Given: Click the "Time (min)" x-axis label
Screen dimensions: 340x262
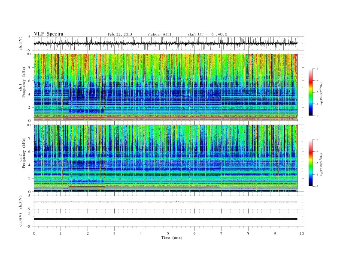Looking at the screenshot, I should point(172,238).
